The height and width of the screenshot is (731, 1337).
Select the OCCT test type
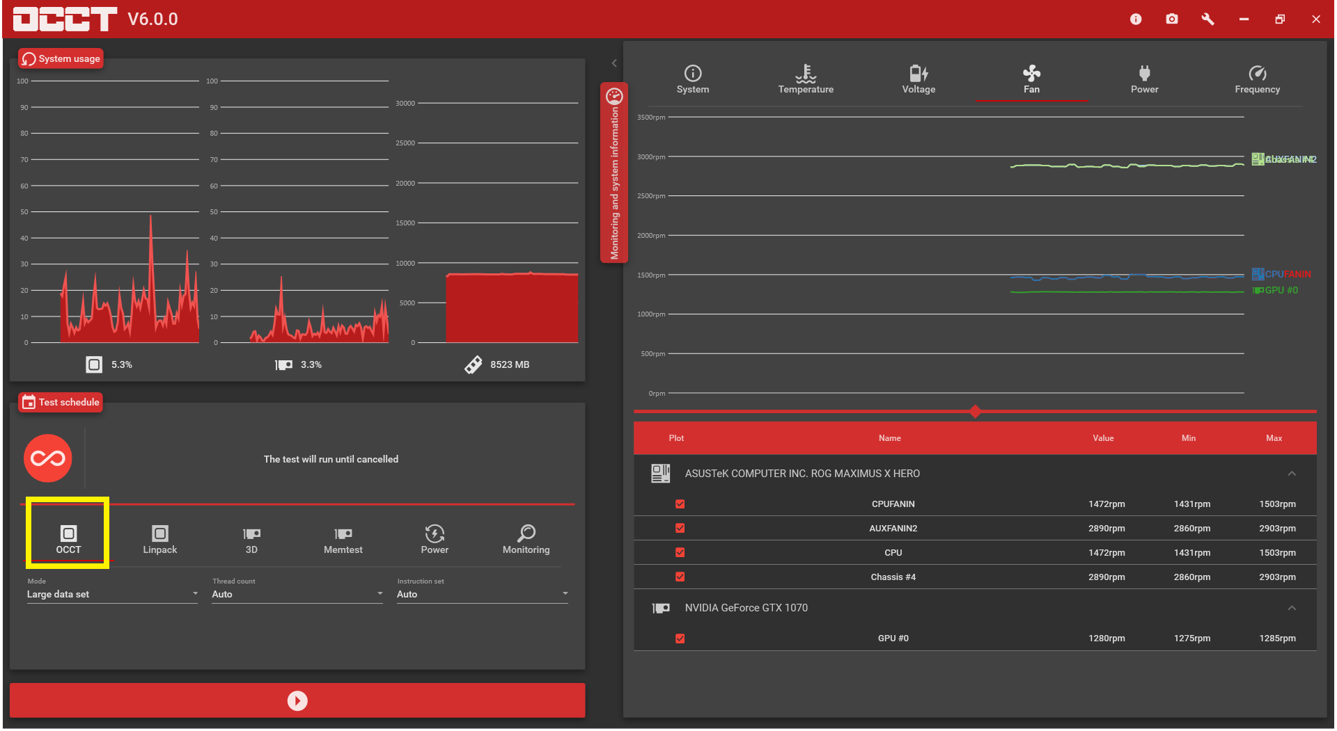click(x=68, y=540)
